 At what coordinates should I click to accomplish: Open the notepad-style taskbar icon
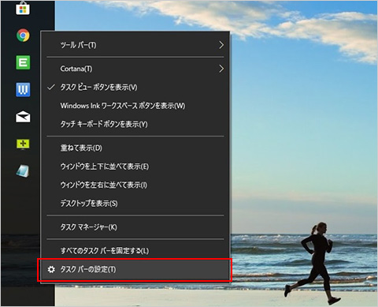pyautogui.click(x=23, y=171)
